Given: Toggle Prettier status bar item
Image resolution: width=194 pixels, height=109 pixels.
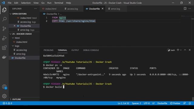Looking at the screenshot, I should pos(175,103).
